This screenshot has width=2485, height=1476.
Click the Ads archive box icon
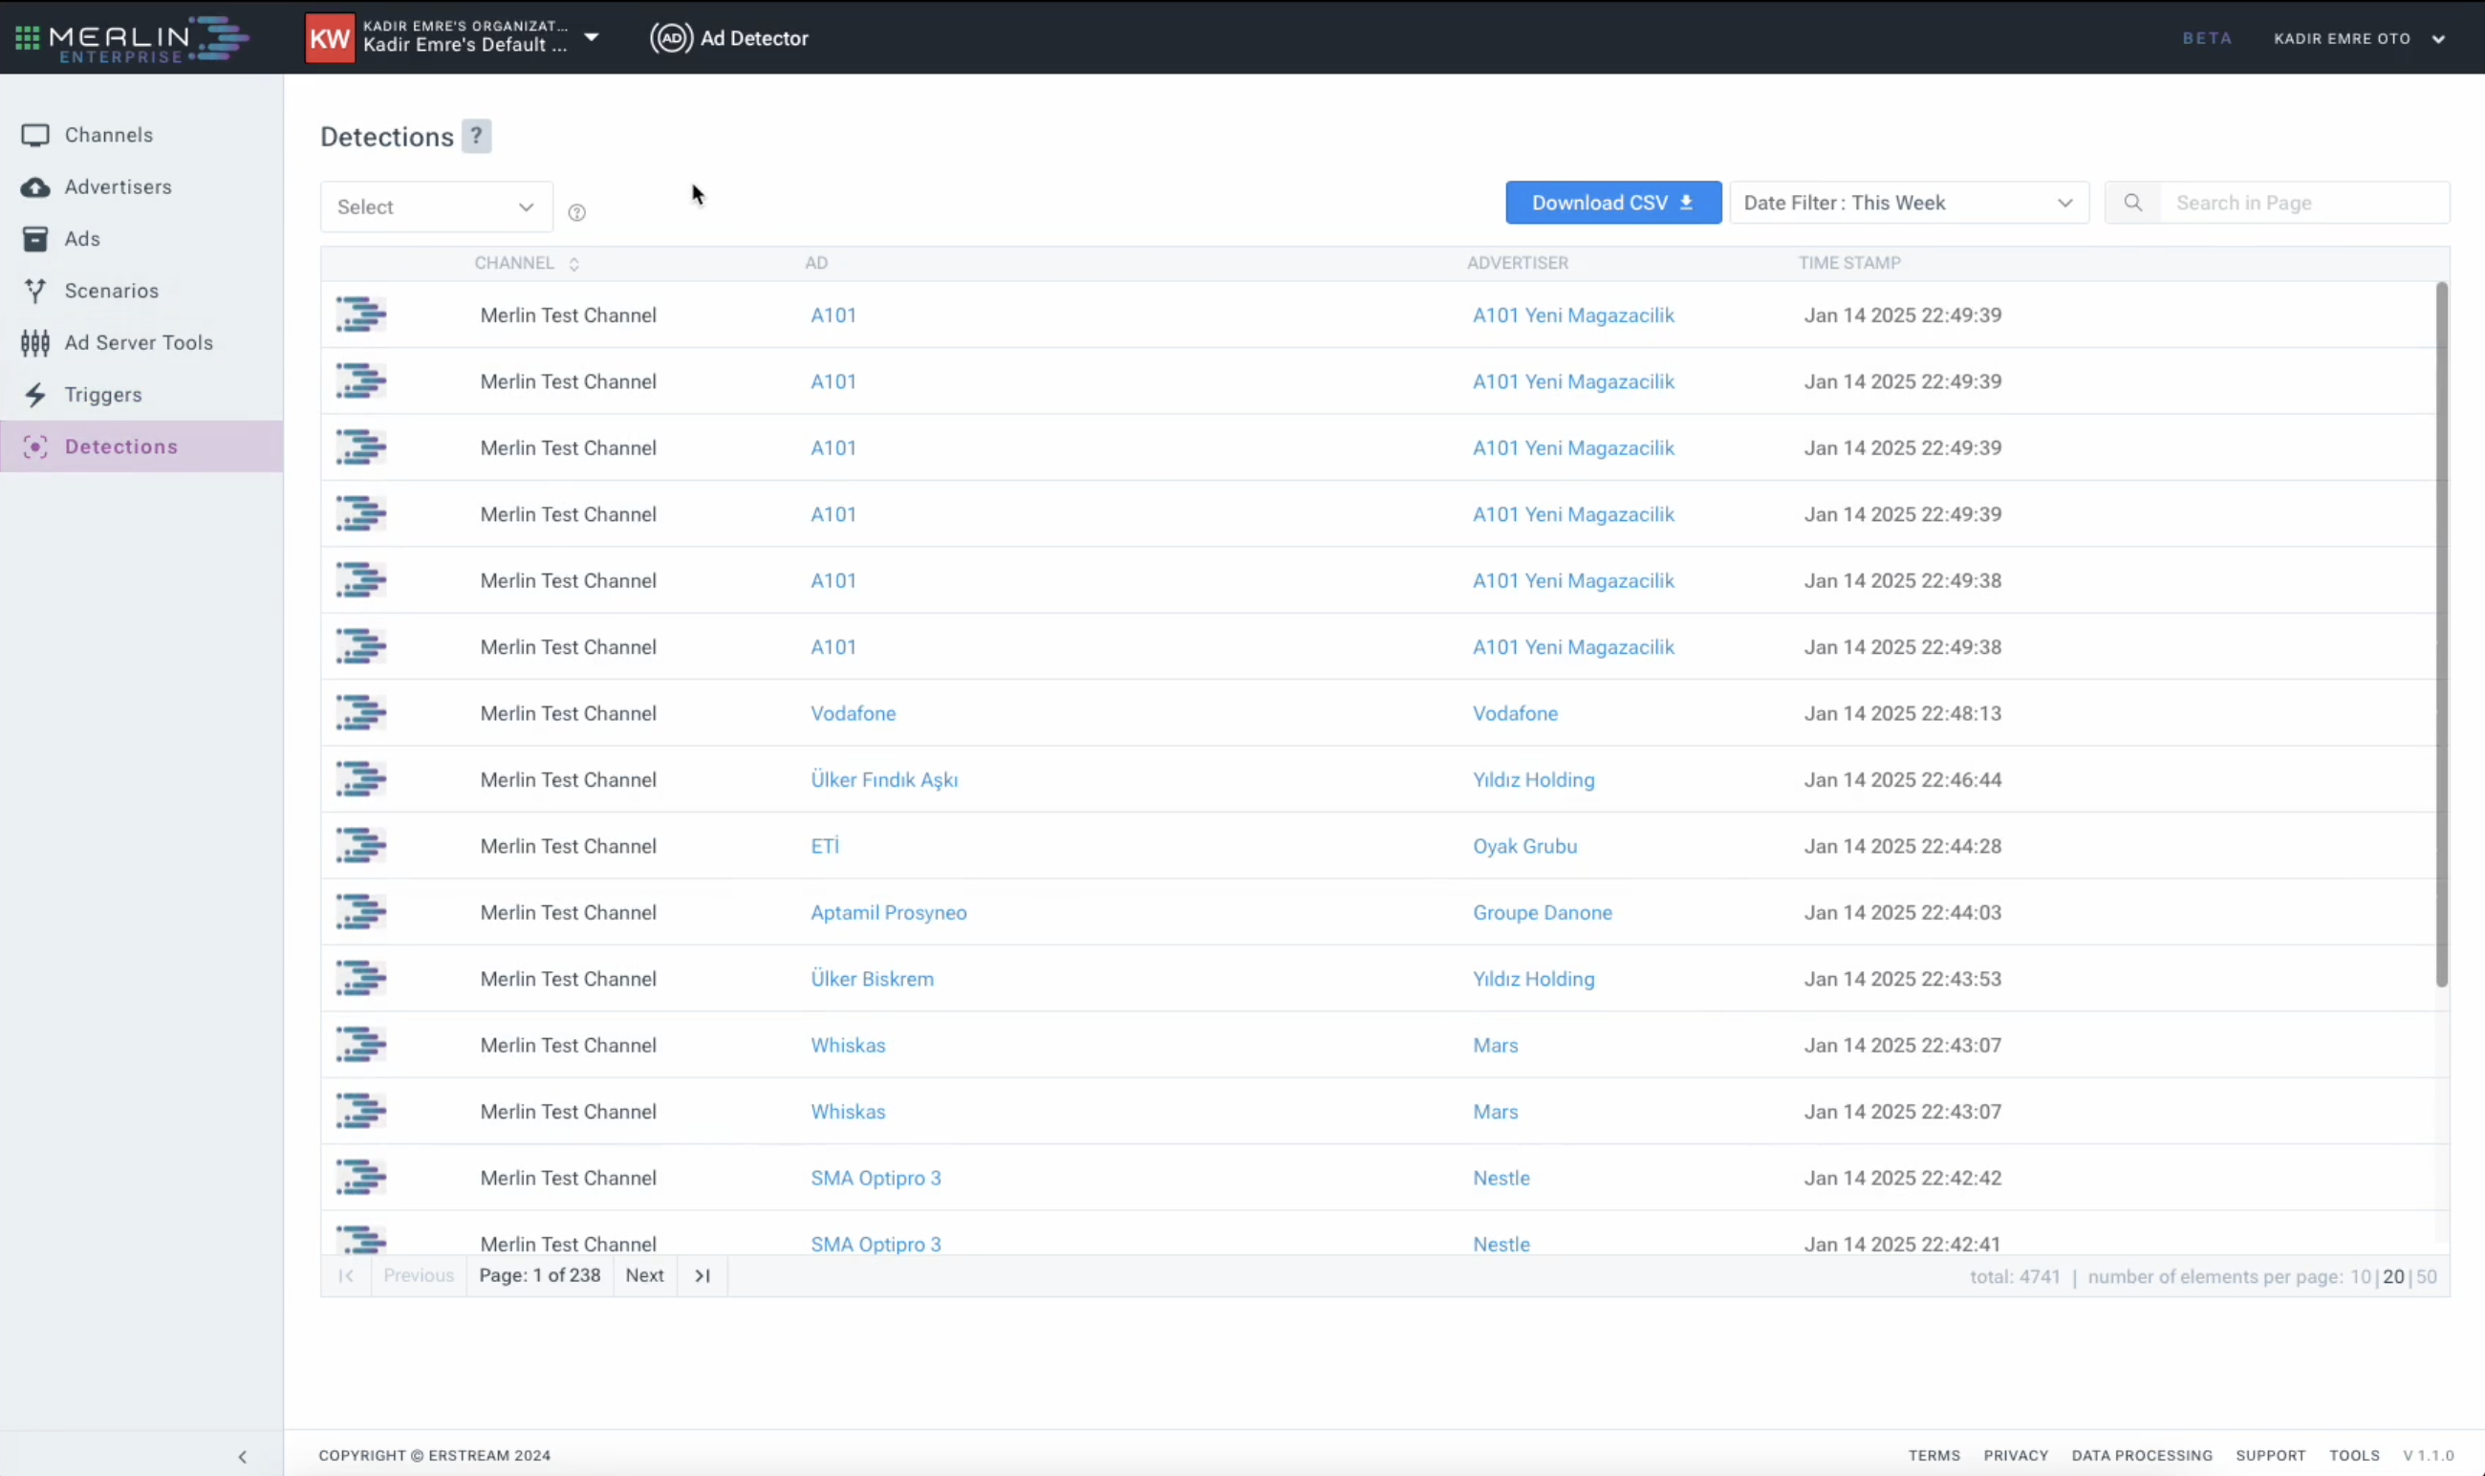[x=34, y=239]
